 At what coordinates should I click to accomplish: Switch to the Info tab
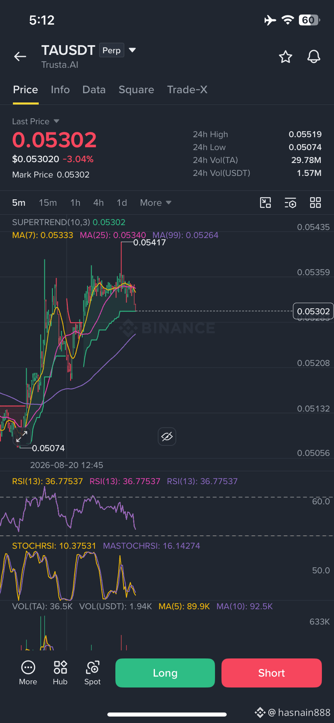[x=60, y=90]
